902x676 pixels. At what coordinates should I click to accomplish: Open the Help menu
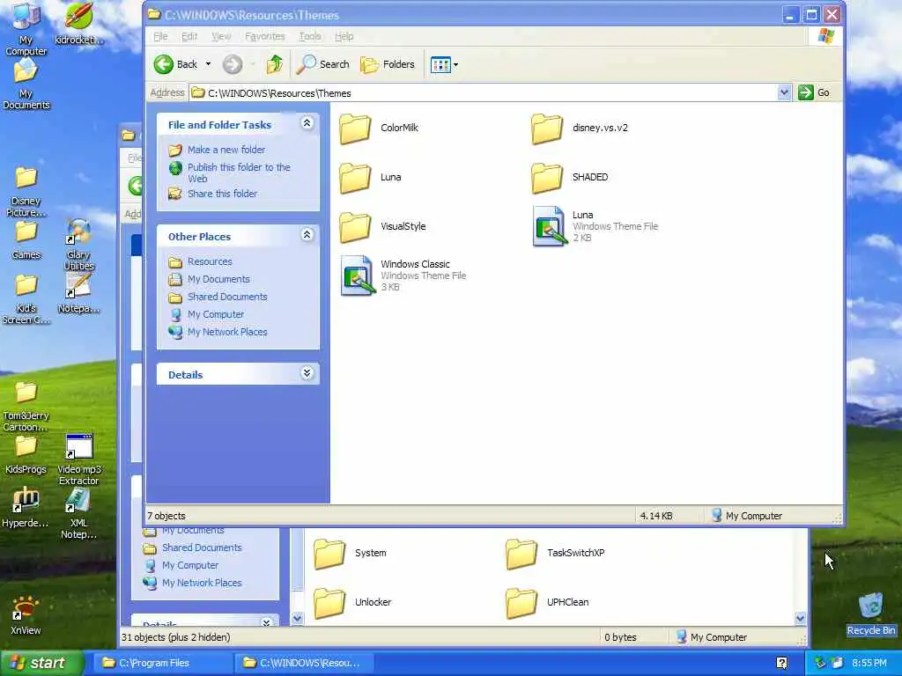coord(344,36)
